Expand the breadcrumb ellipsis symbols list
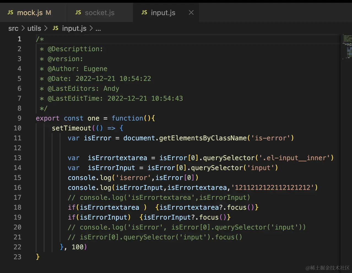The height and width of the screenshot is (273, 352). click(x=98, y=29)
